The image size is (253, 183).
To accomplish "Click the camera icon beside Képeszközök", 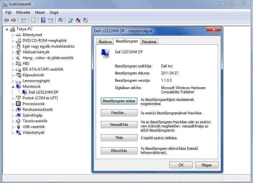I will point(19,75).
